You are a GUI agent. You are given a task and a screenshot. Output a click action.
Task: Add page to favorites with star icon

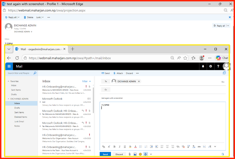click(185, 58)
